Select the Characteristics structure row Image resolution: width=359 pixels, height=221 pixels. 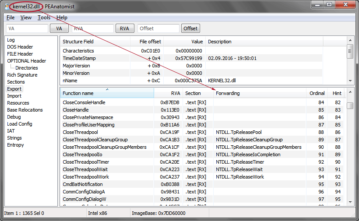point(191,51)
